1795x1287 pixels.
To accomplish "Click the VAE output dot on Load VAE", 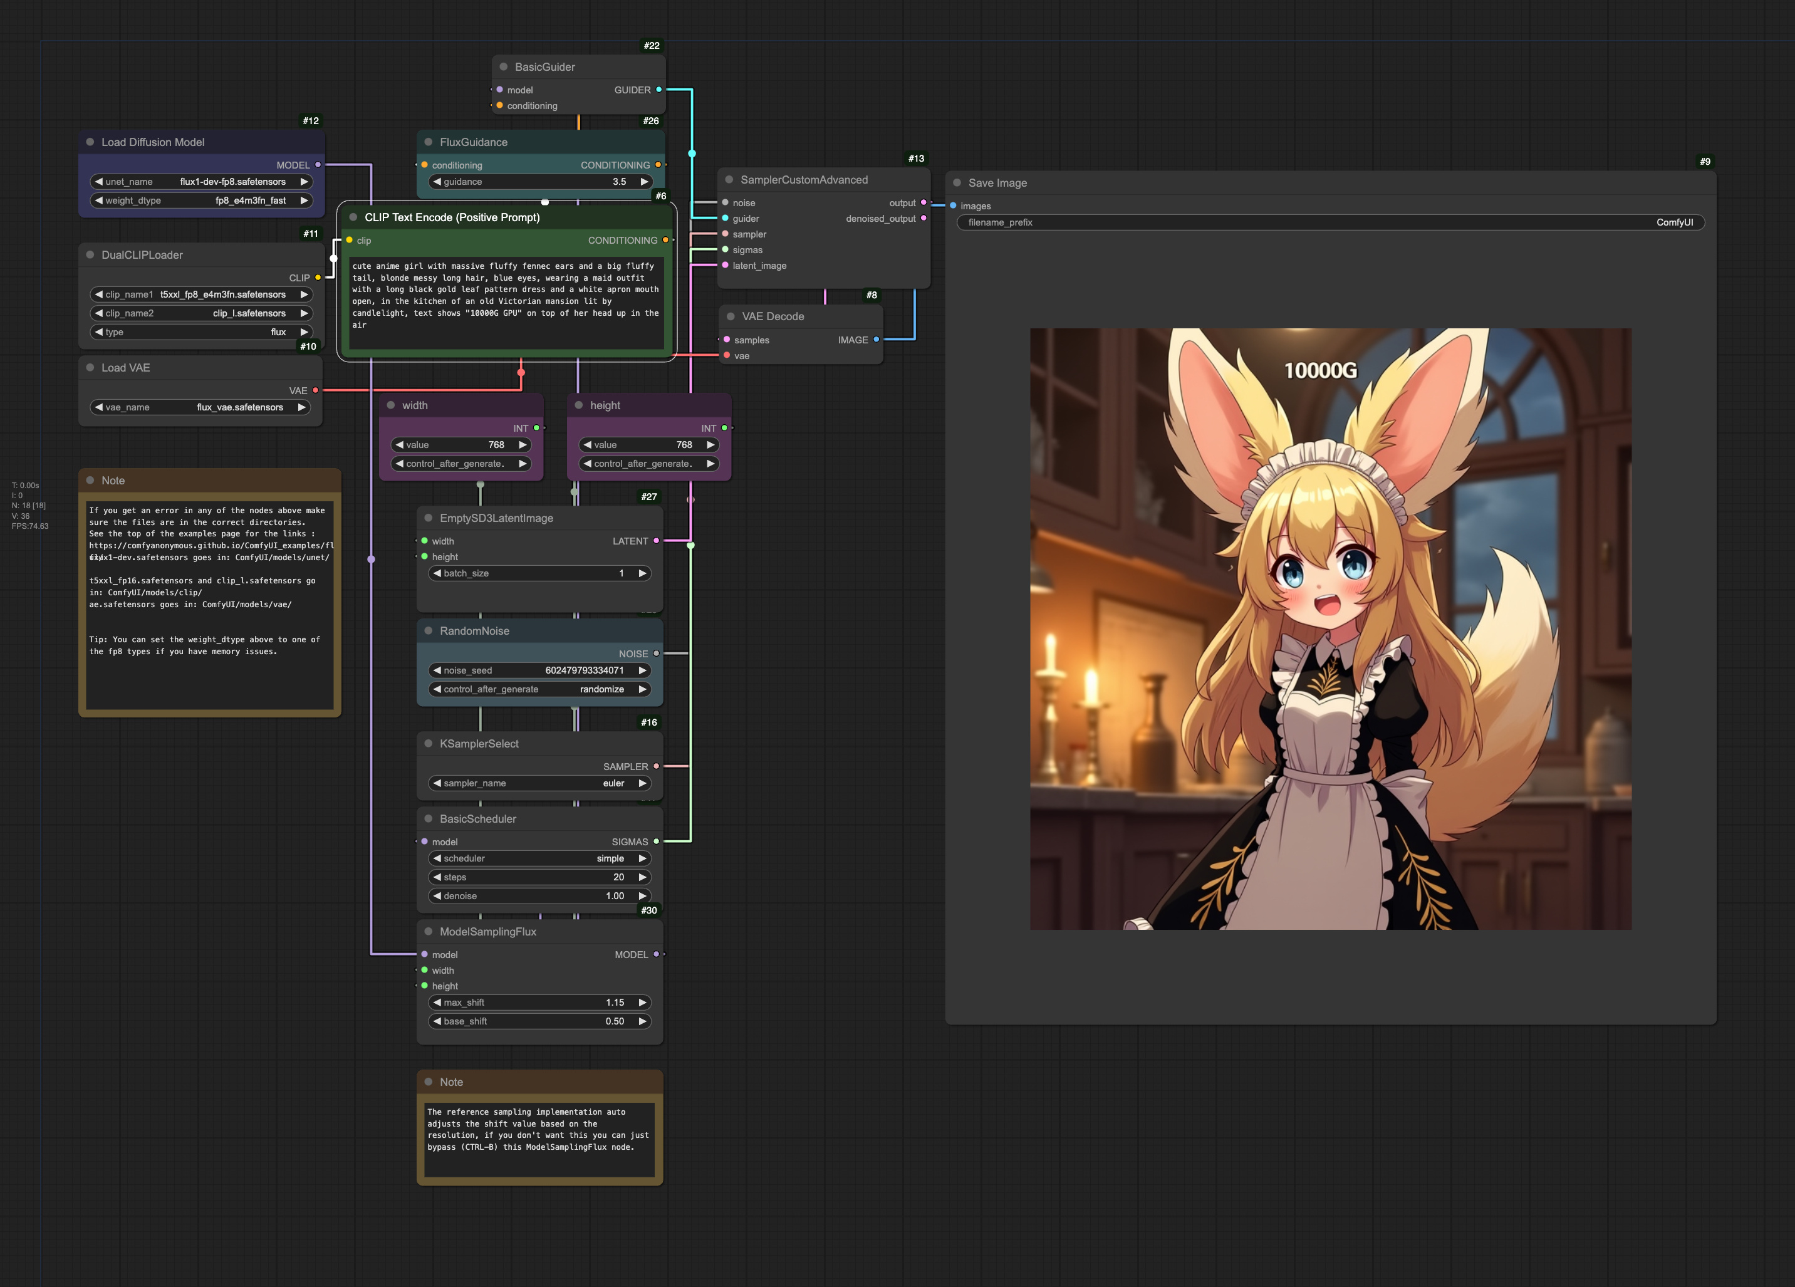I will point(315,390).
